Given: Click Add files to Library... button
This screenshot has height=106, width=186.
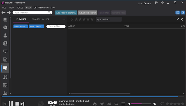Looking at the screenshot, I should pyautogui.click(x=66, y=12).
